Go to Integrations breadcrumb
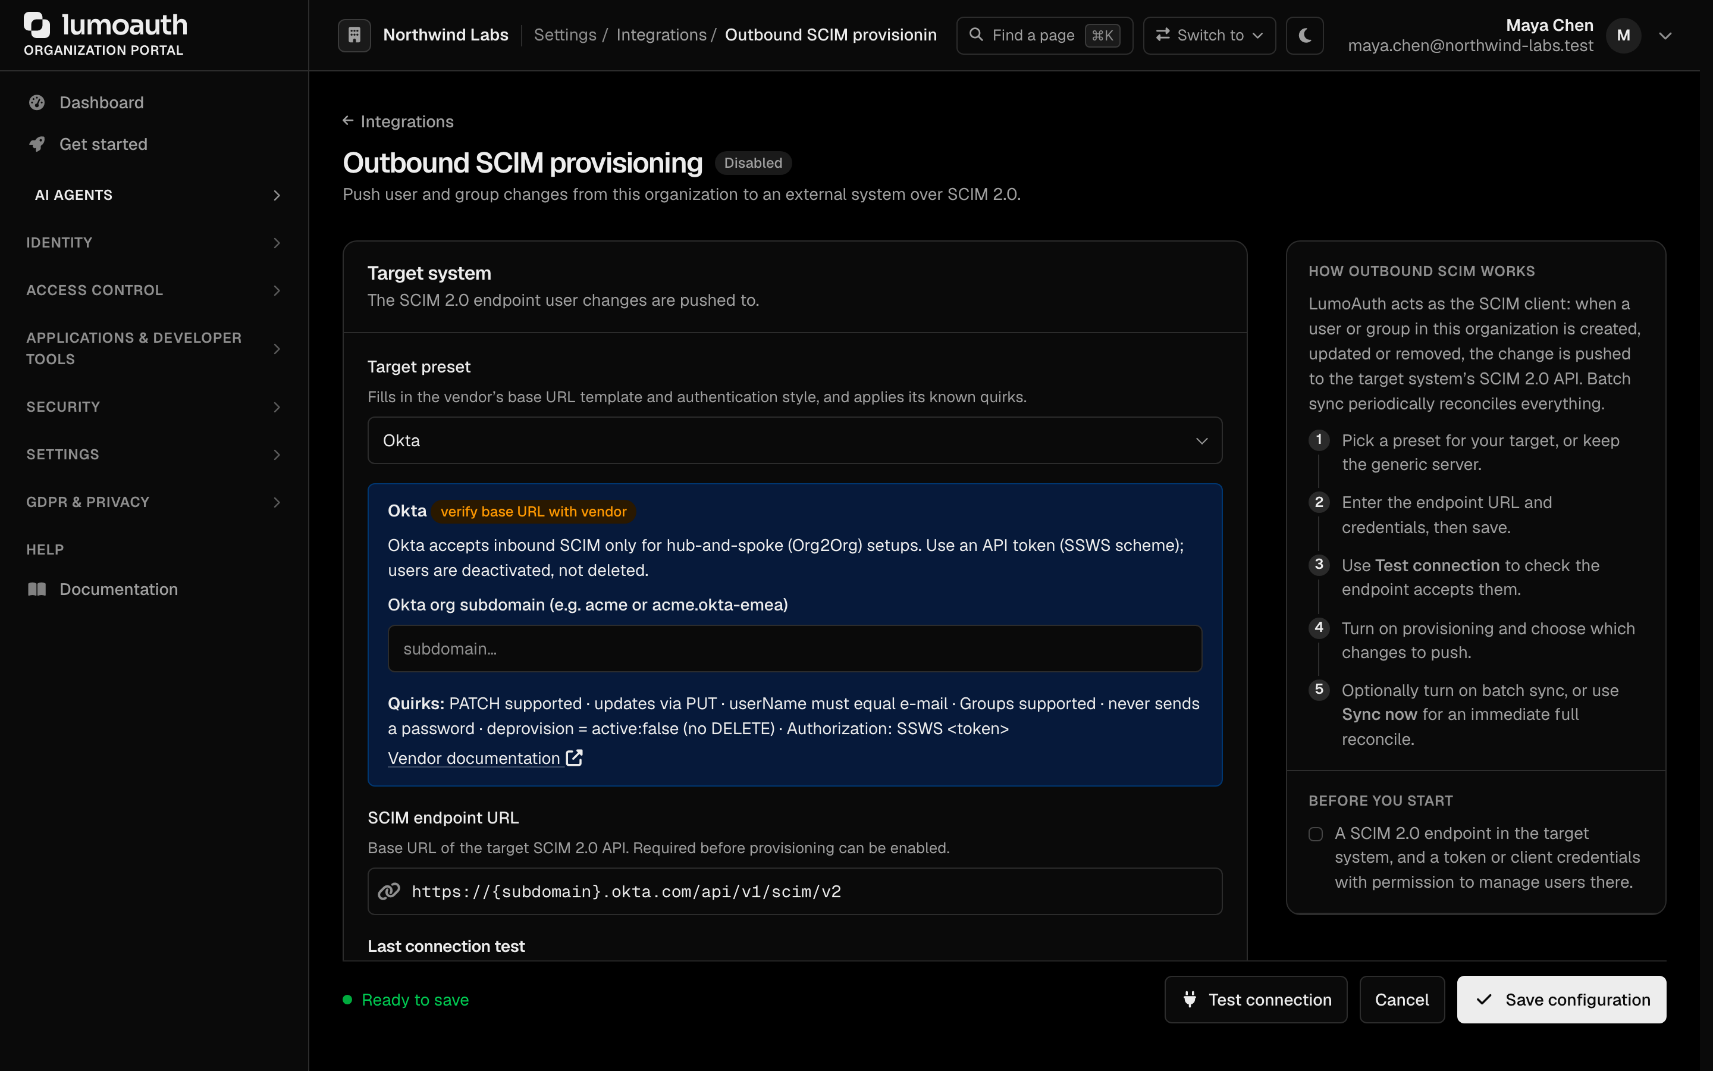This screenshot has width=1713, height=1071. point(661,35)
